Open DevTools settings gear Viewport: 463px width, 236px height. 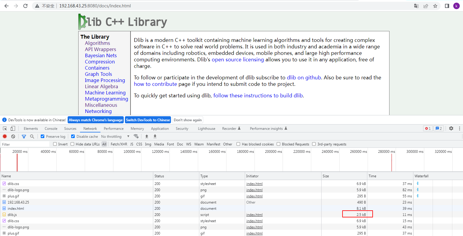coord(451,129)
